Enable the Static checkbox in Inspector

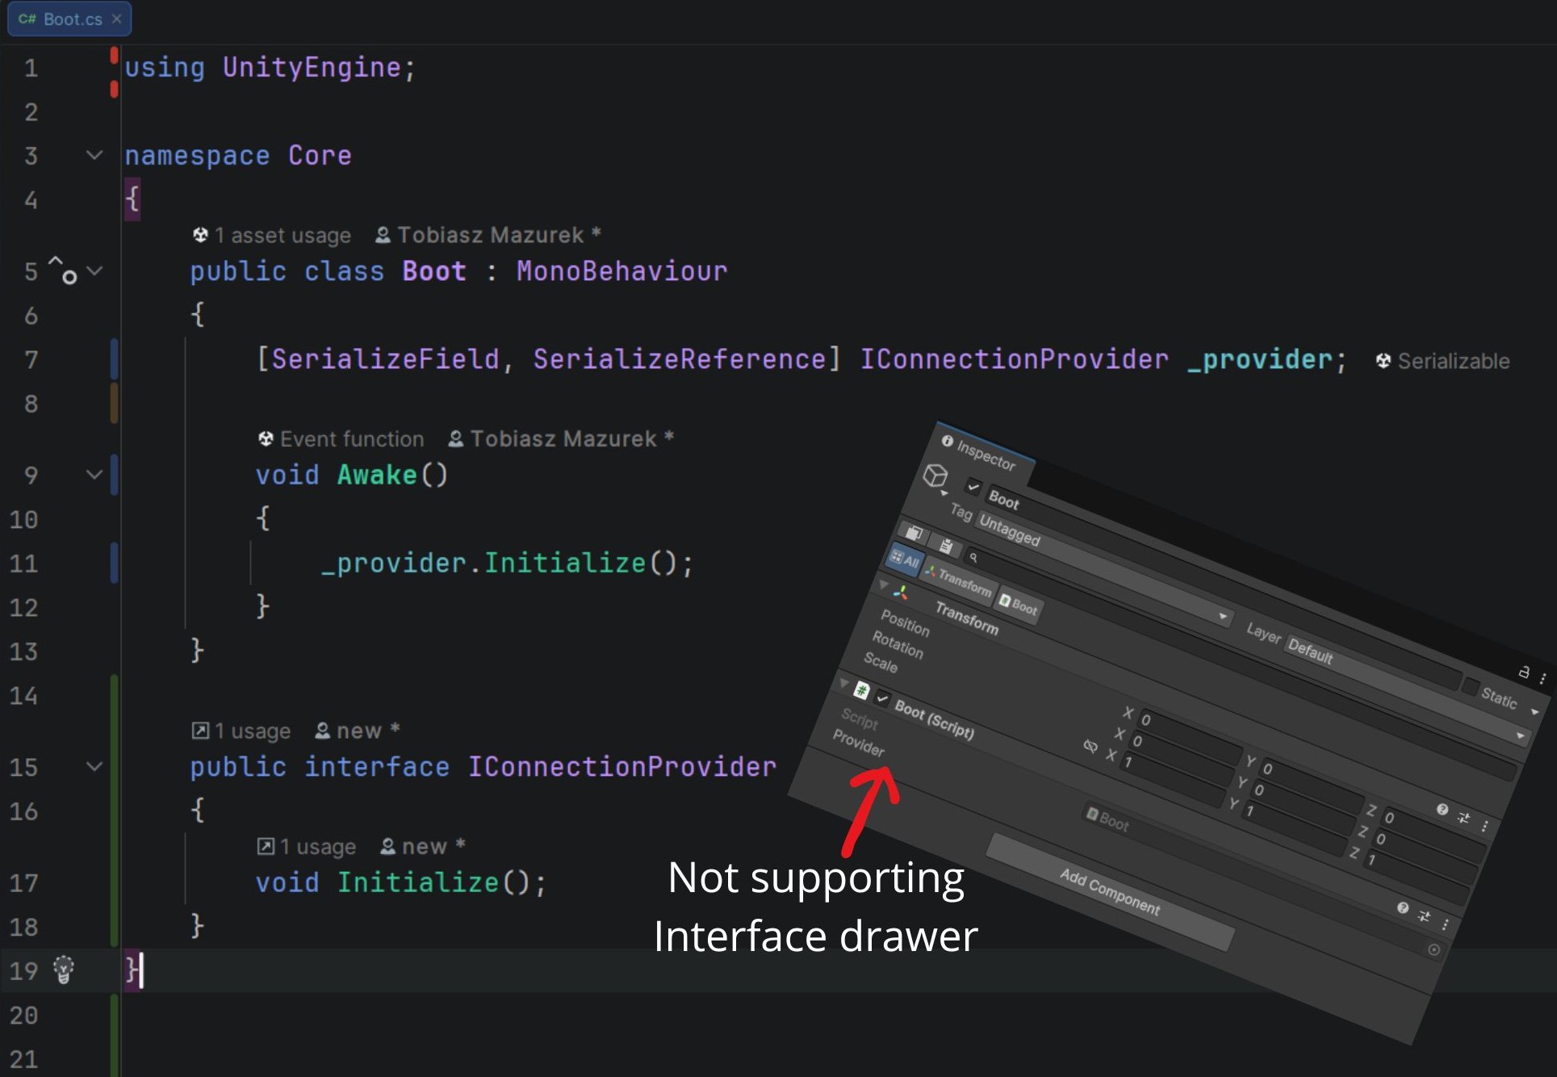click(x=1470, y=687)
